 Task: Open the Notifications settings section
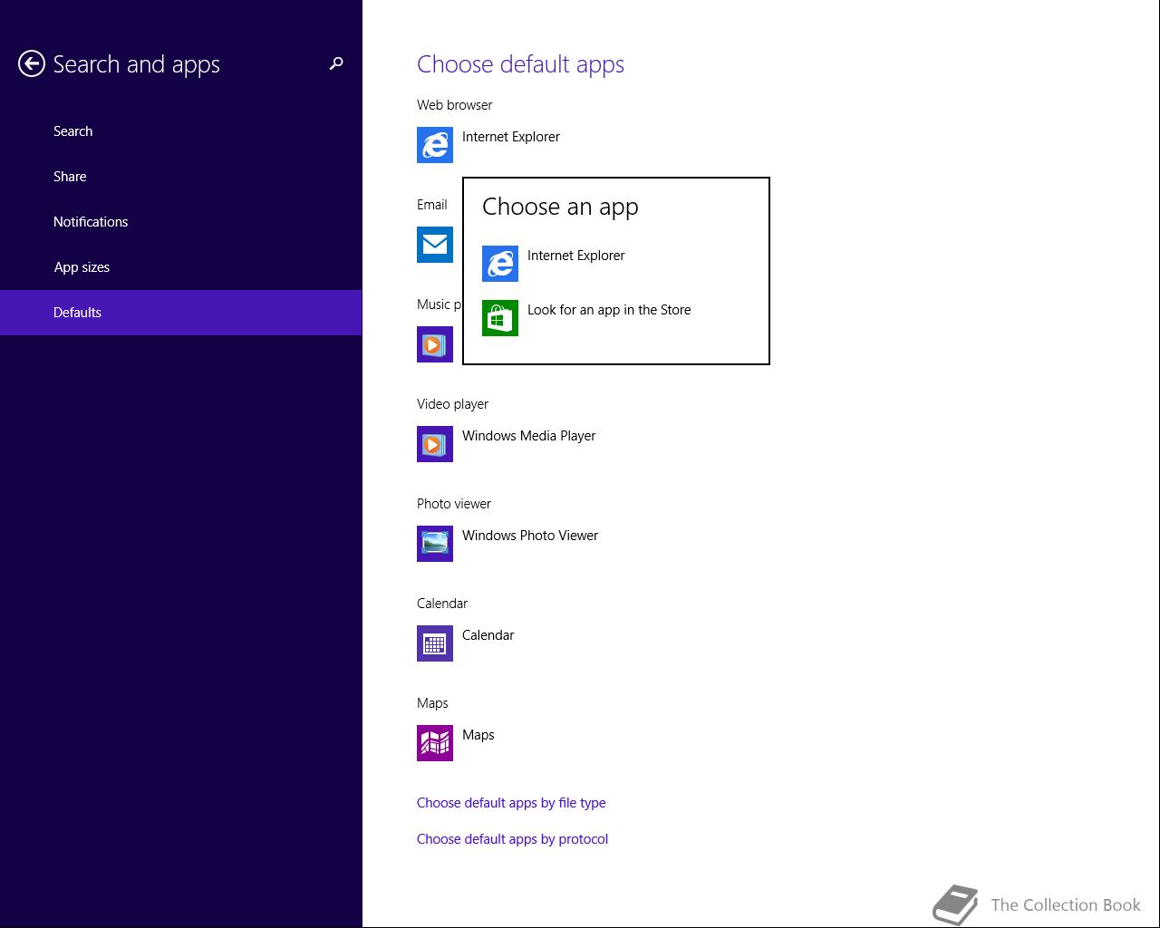coord(181,222)
